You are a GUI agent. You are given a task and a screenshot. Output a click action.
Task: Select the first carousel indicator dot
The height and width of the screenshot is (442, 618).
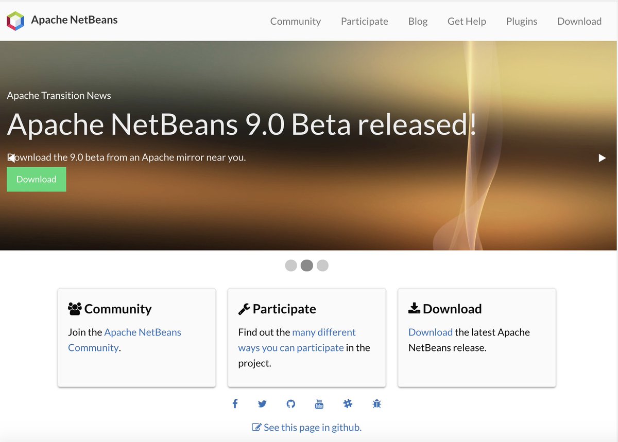[x=291, y=266]
